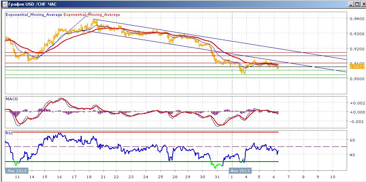Screen dimensions: 366x182
Task: Click the 'Фев 2013' month marker
Action: tap(240, 171)
